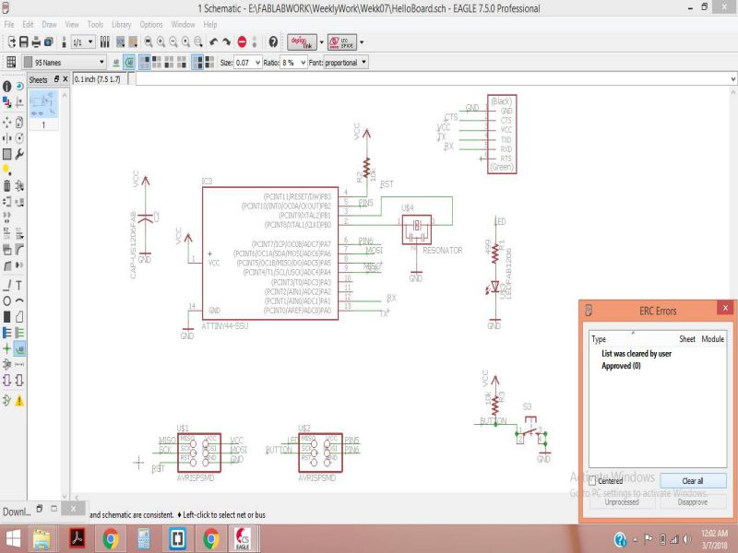Screen dimensions: 738x553
Task: Open the View menu
Action: click(72, 24)
